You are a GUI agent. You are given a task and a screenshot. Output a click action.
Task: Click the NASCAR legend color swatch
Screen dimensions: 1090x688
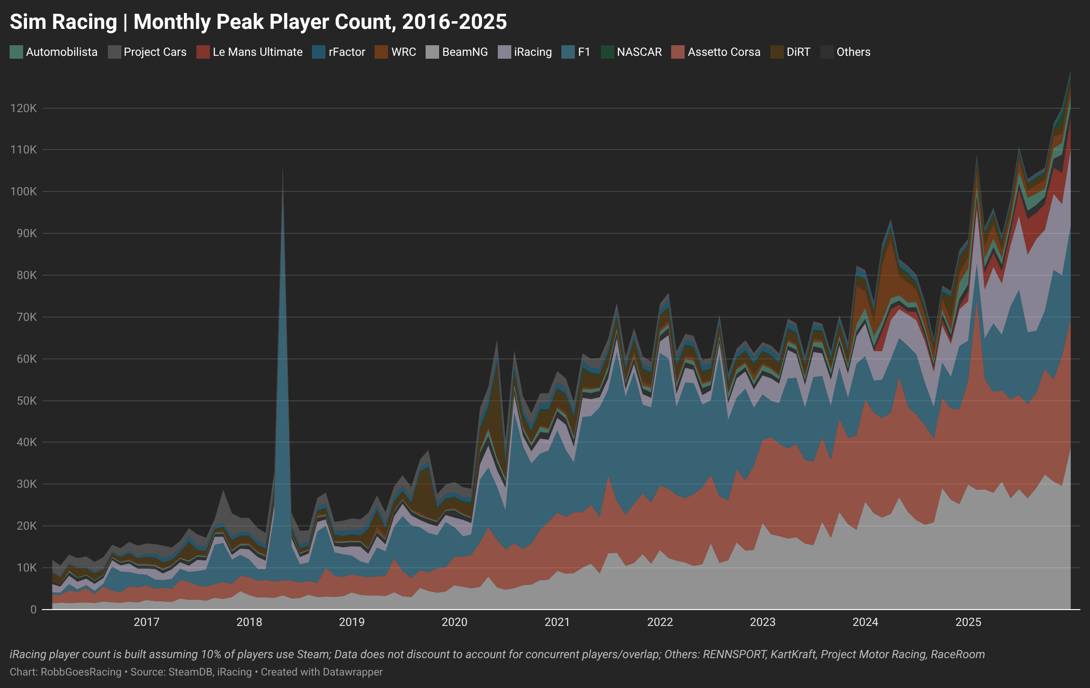click(x=607, y=52)
